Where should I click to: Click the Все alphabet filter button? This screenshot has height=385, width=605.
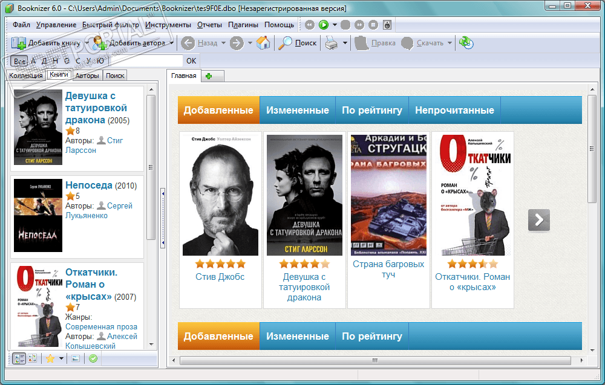[x=20, y=61]
